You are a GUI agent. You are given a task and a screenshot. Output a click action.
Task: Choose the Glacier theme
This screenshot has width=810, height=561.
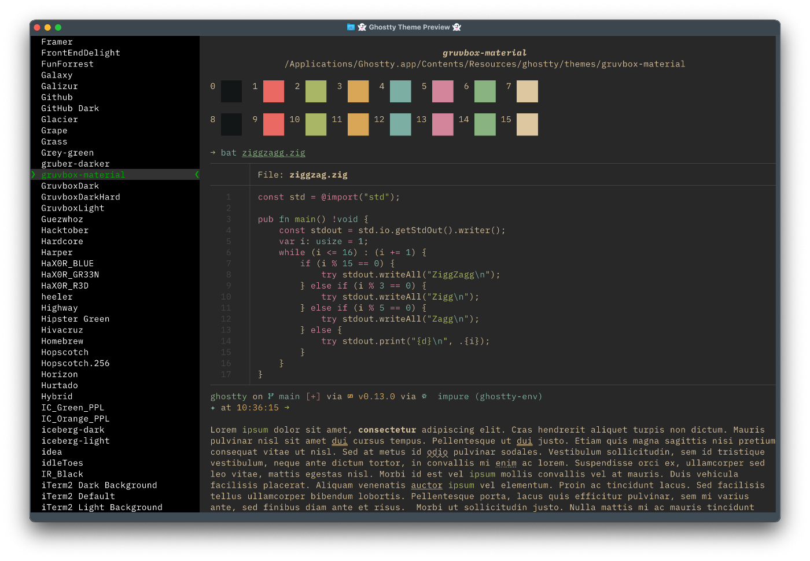60,119
